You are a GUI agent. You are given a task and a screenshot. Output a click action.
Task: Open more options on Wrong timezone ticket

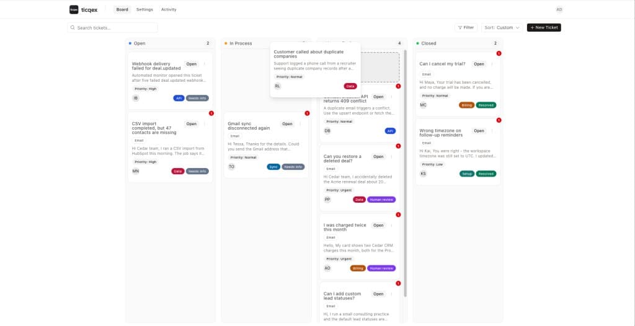[492, 131]
